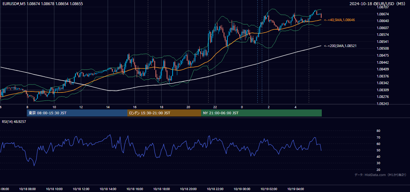Click the RSI(14) 48.9257 indicator label
Viewport: 410px width, 192px height.
14,122
